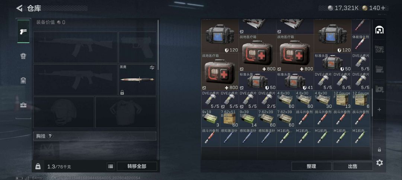Click the 整理 sort button
Screen dimensions: 402x180
[x=311, y=167]
